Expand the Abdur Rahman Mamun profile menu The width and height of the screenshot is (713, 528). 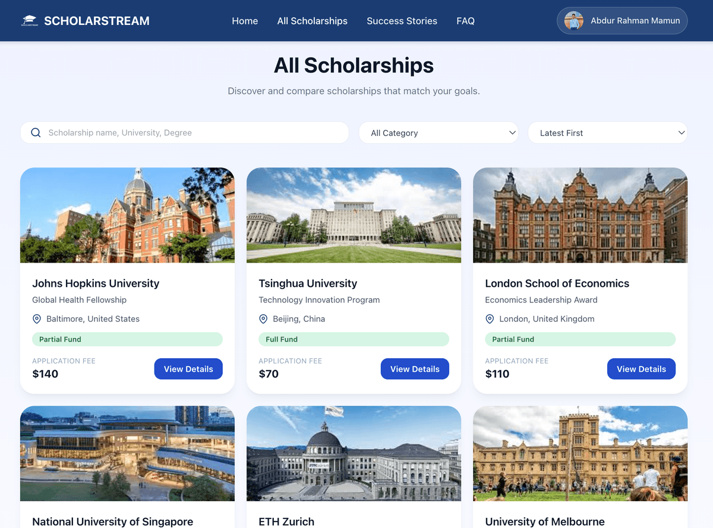click(x=622, y=21)
